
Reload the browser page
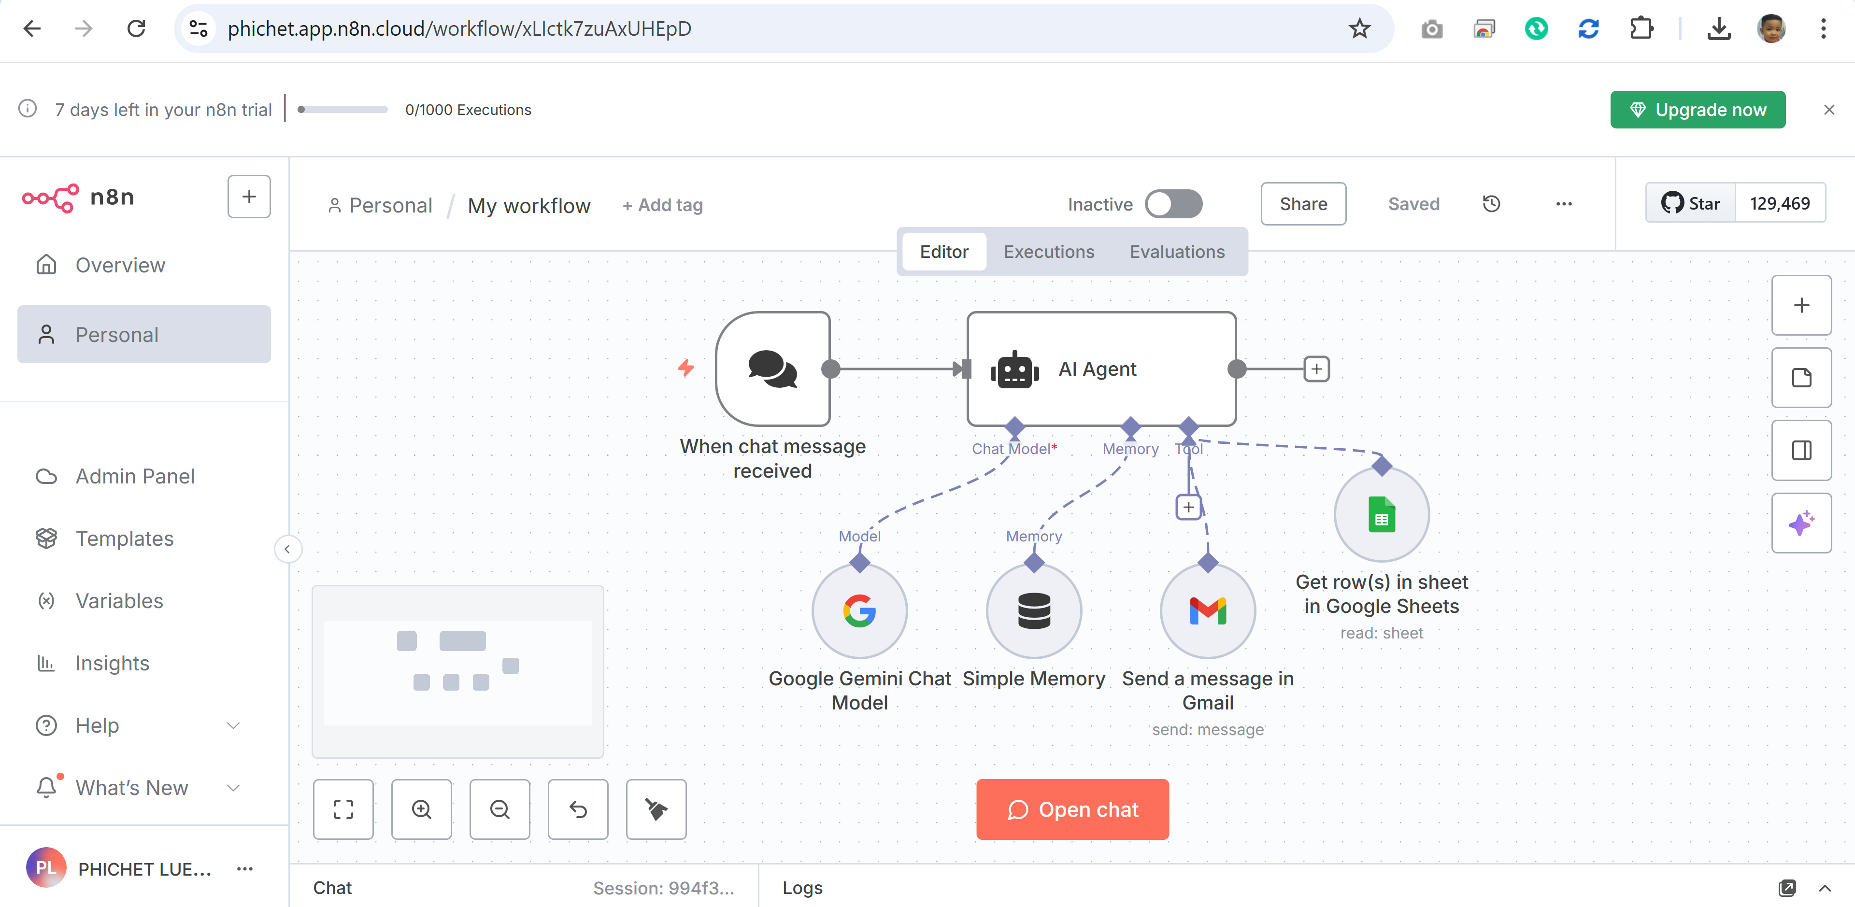pos(136,29)
